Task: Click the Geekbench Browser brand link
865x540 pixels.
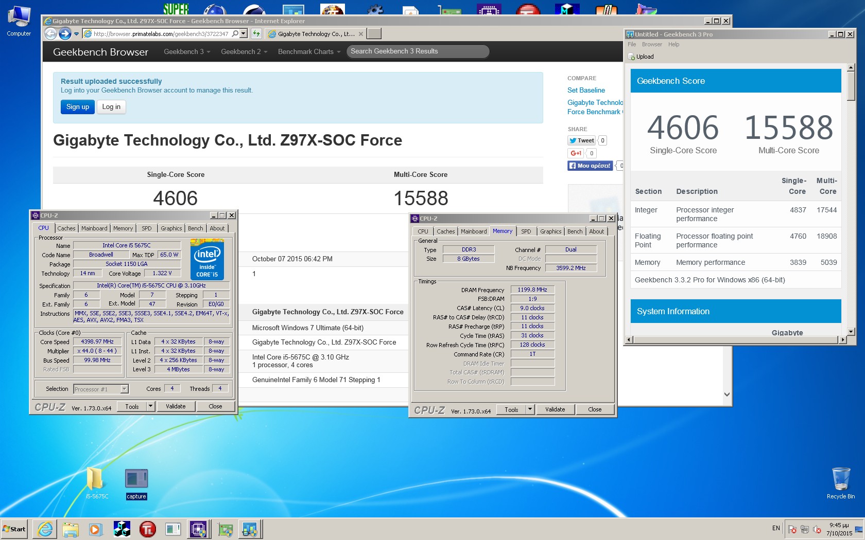Action: tap(100, 52)
